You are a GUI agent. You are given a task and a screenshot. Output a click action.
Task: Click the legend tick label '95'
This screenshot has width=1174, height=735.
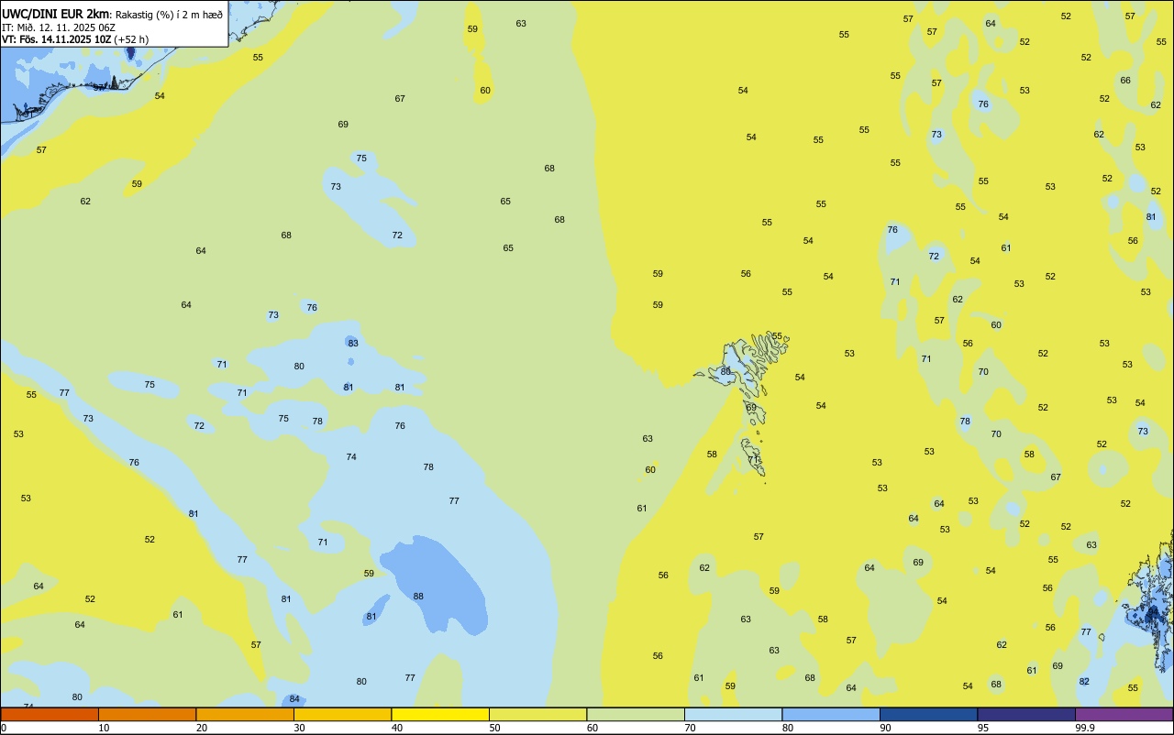[983, 728]
